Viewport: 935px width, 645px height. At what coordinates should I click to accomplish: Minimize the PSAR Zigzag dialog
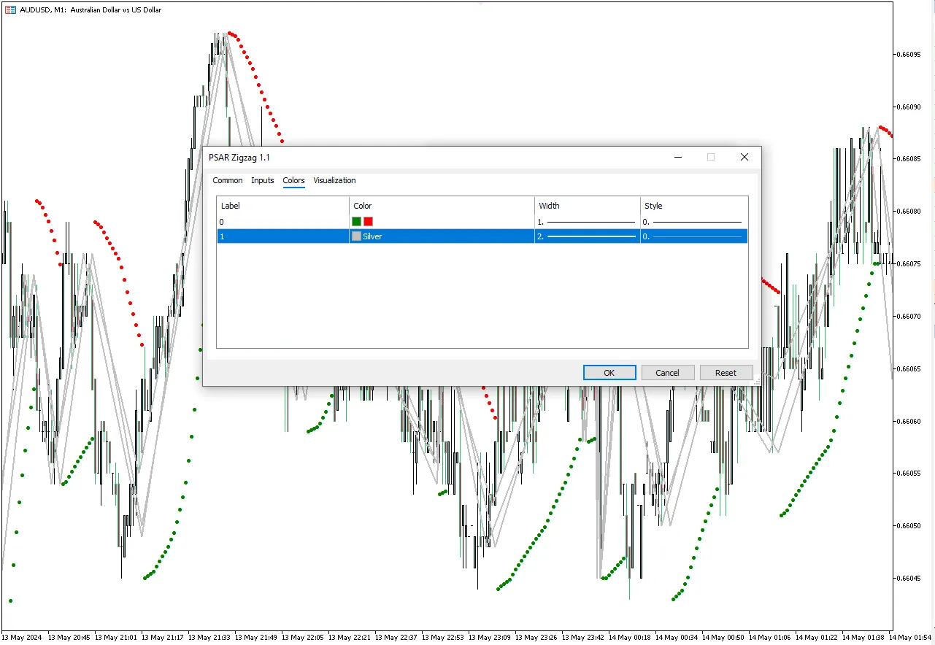678,157
